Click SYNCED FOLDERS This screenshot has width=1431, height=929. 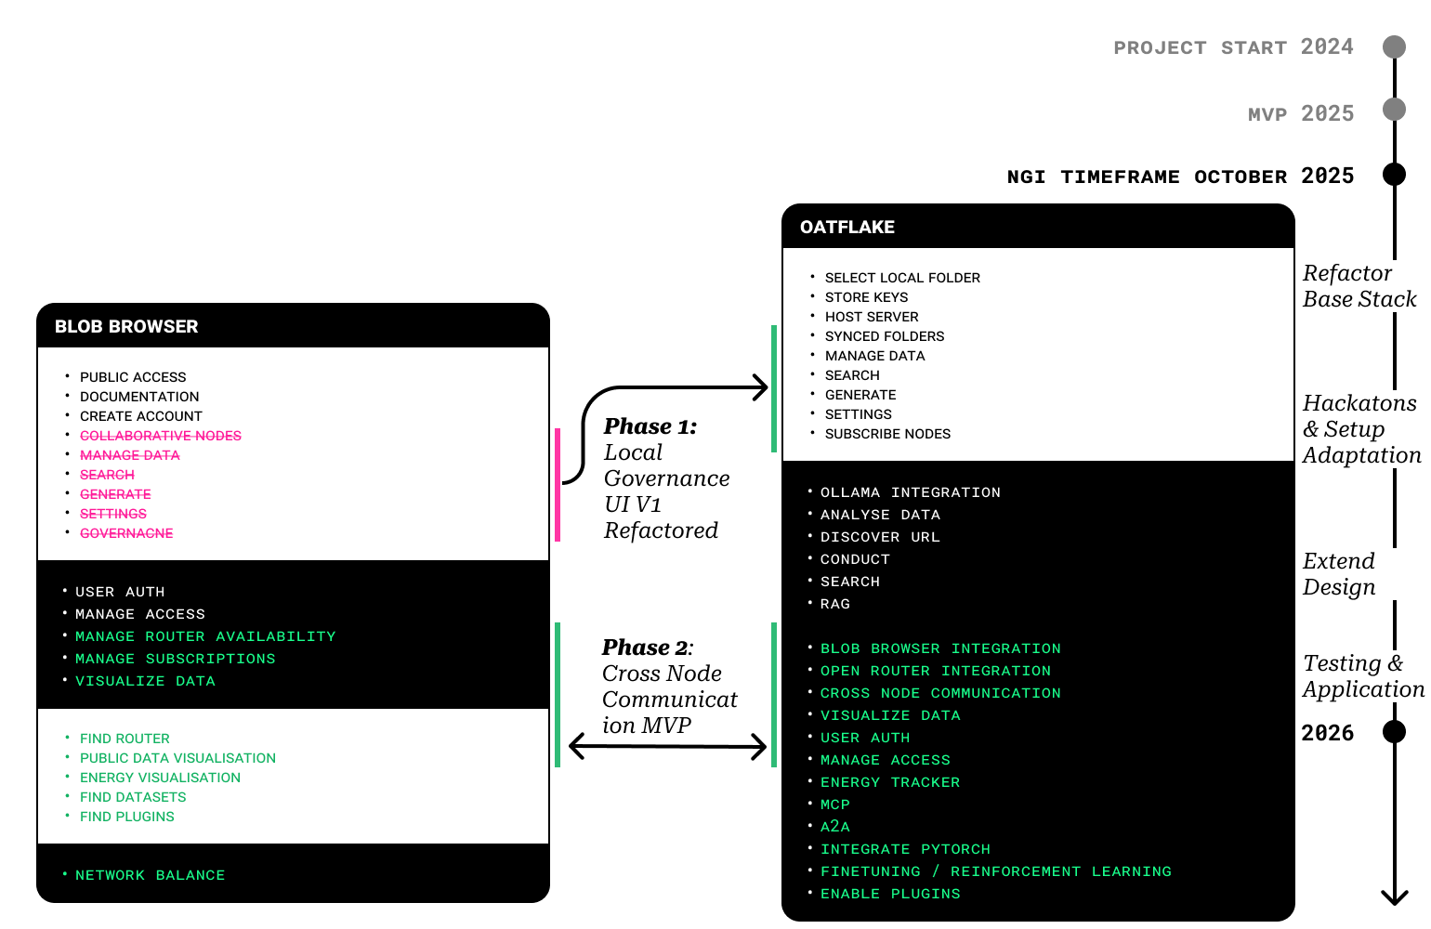[x=885, y=336]
